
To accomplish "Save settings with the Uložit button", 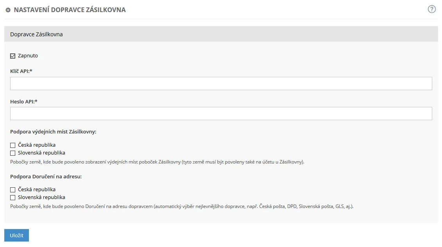I will (17, 235).
